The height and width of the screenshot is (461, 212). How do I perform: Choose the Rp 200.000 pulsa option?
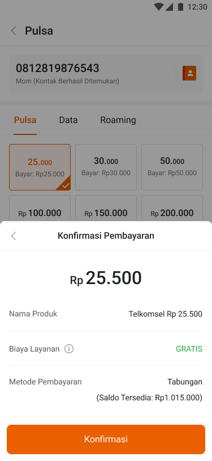pos(172,209)
